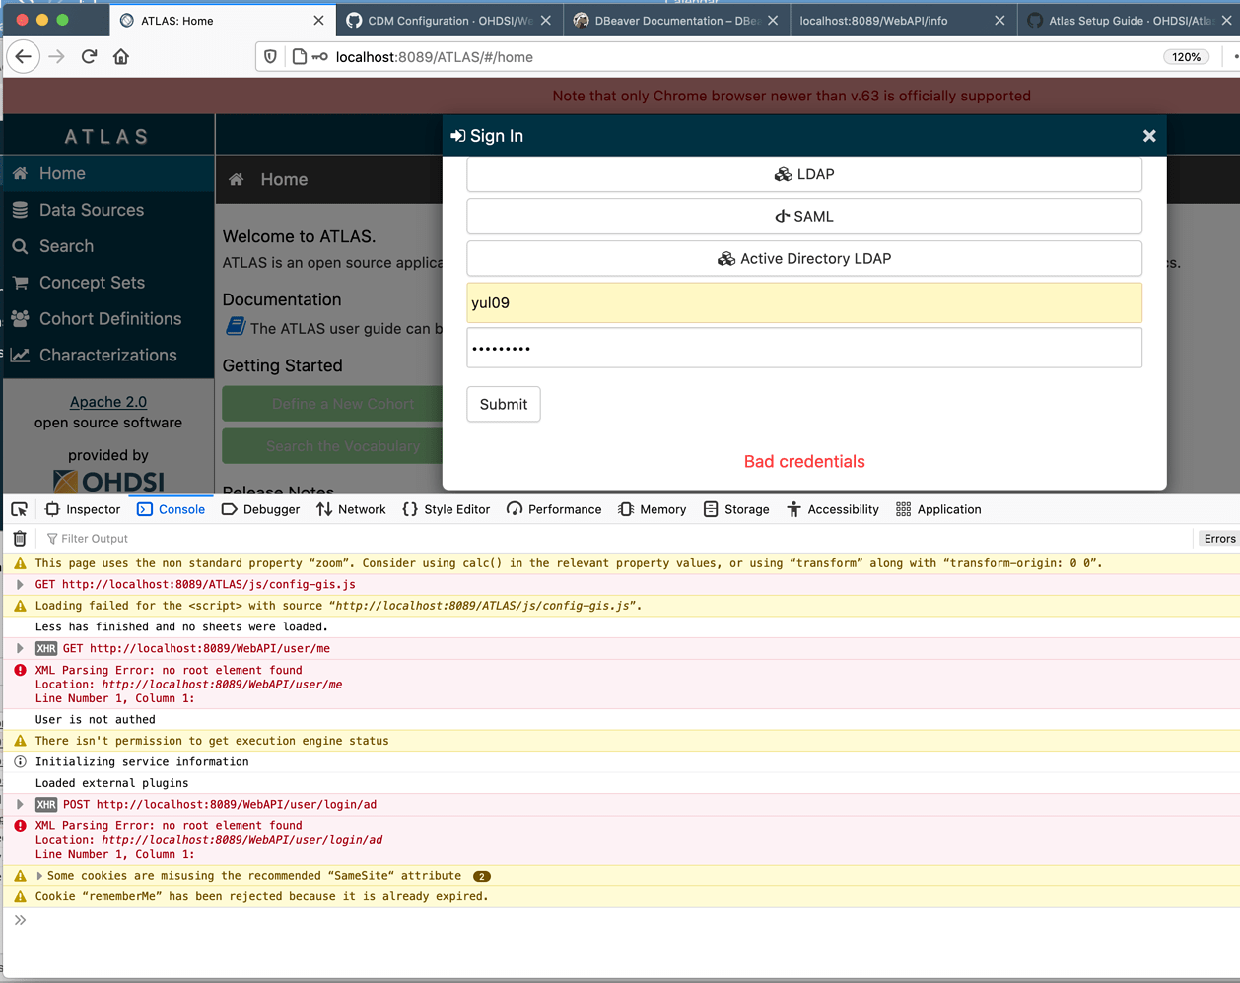Expand the GET config-gis.js log entry
Image resolution: width=1240 pixels, height=983 pixels.
click(x=20, y=585)
